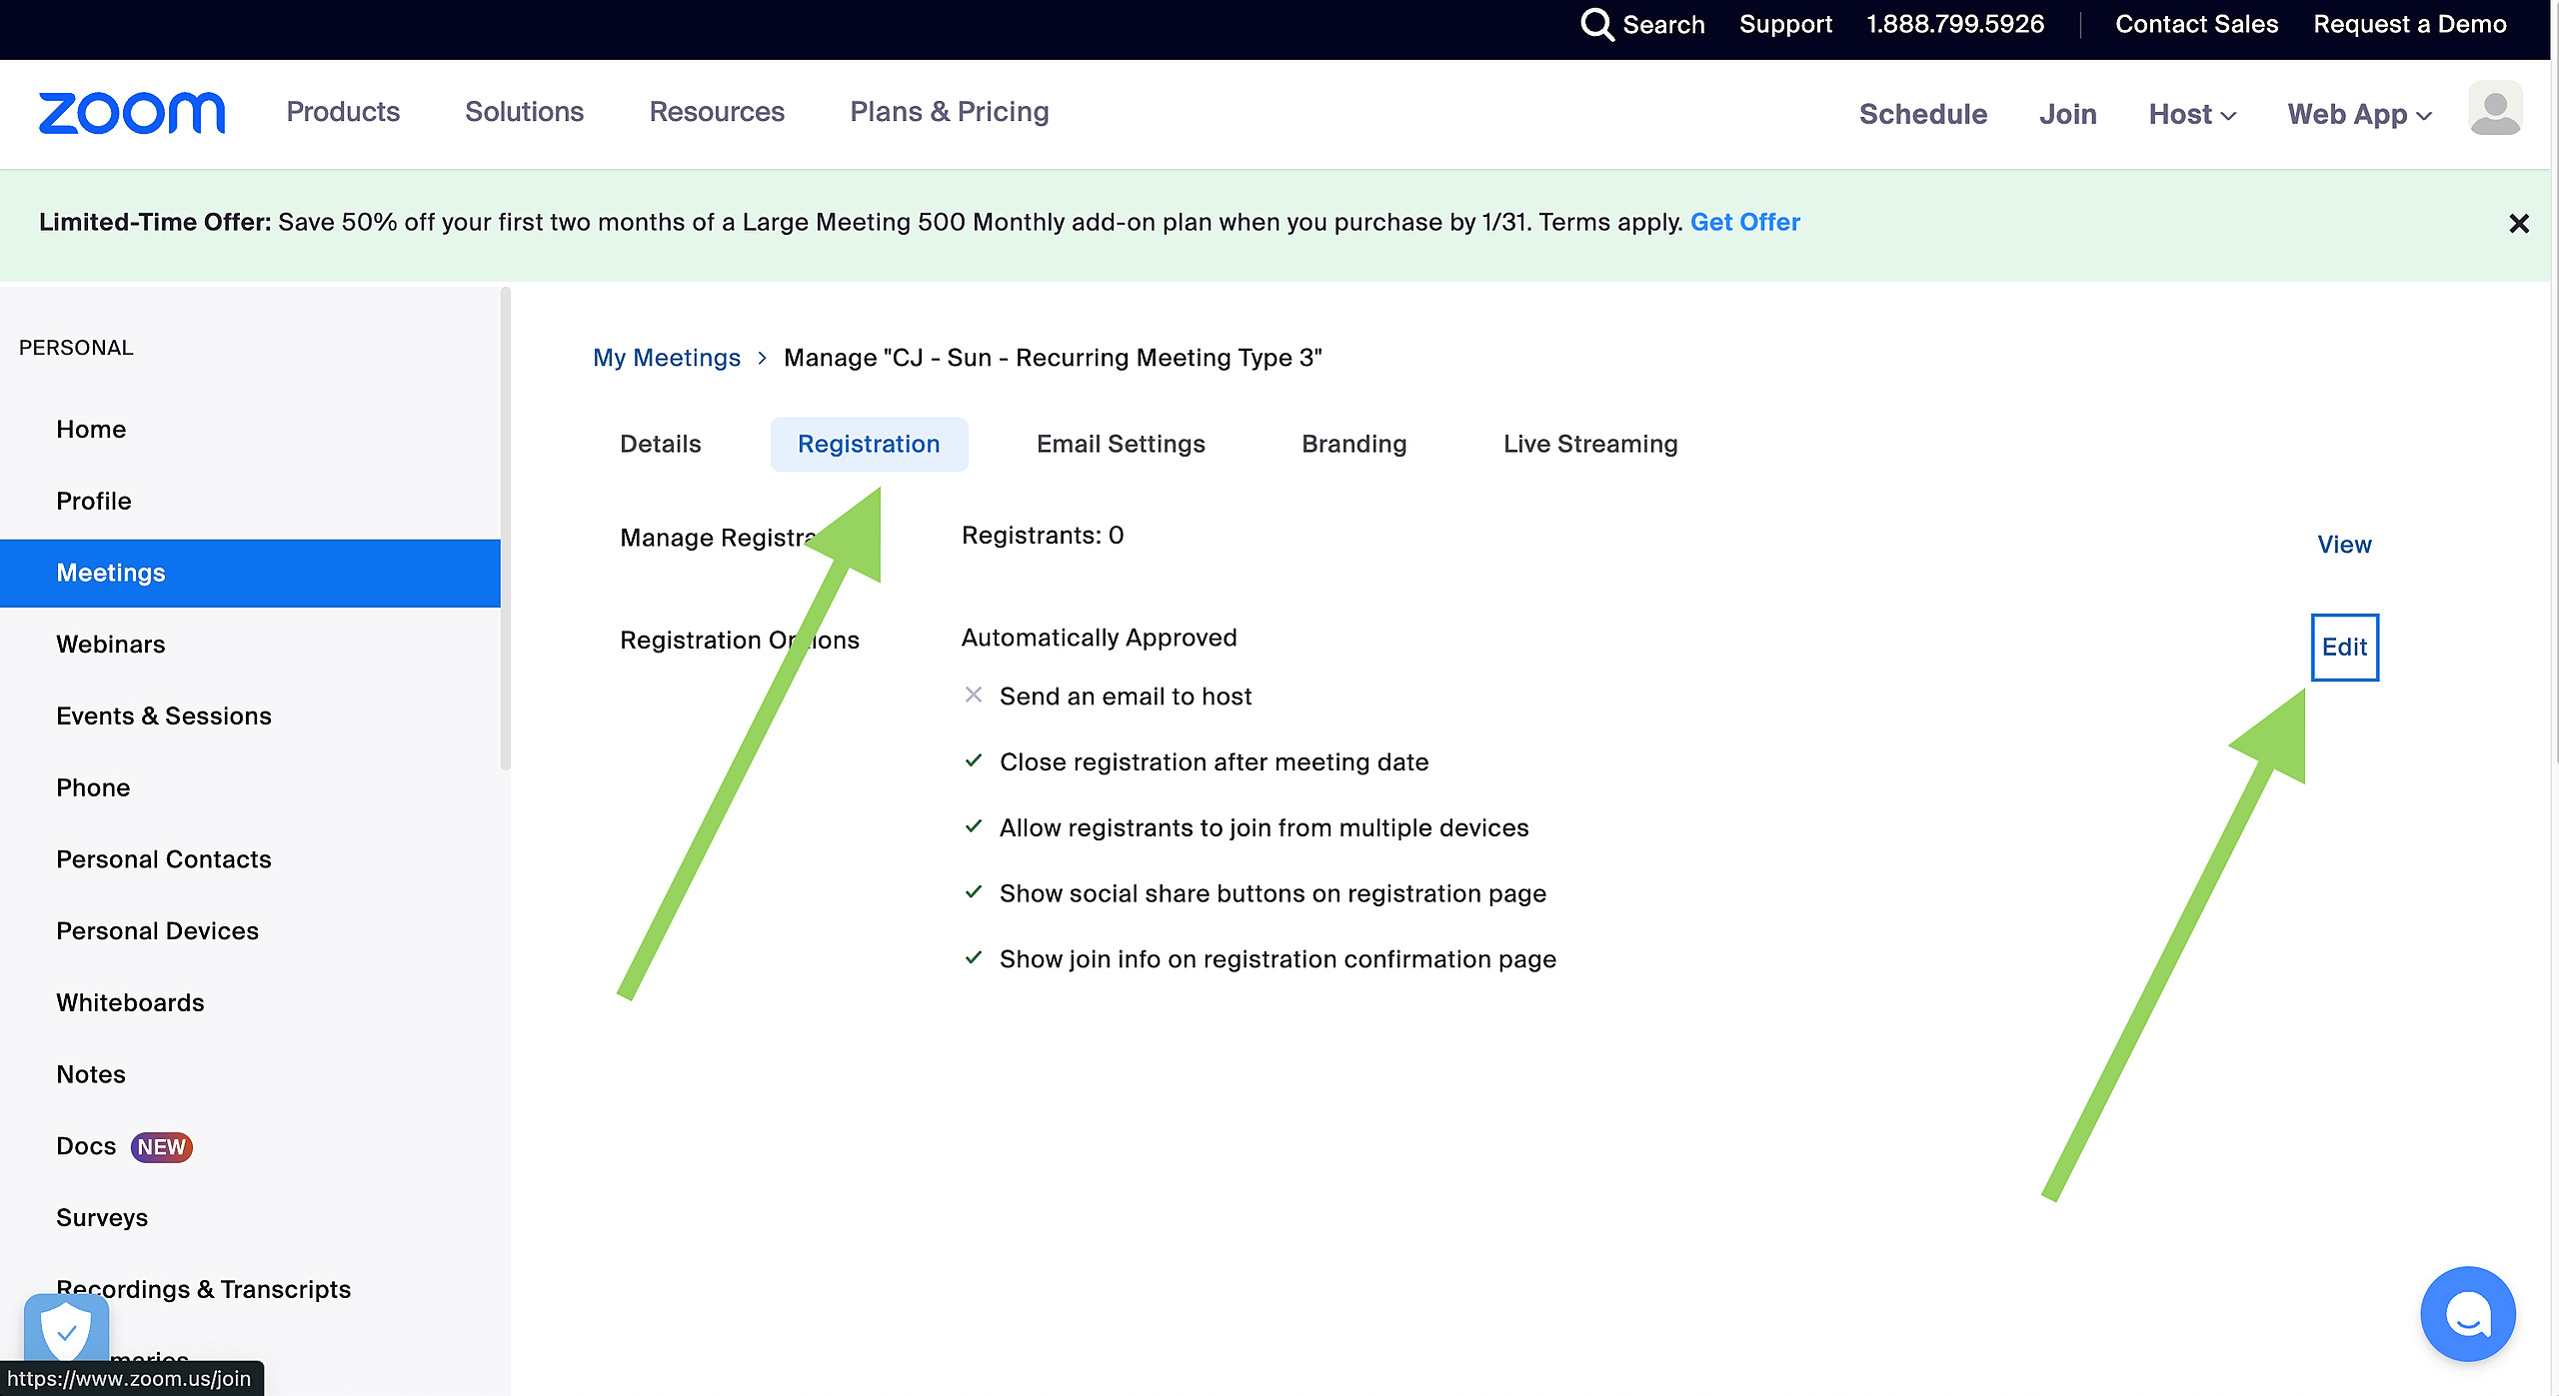2559x1396 pixels.
Task: Click Edit for Registration Options
Action: coord(2344,647)
